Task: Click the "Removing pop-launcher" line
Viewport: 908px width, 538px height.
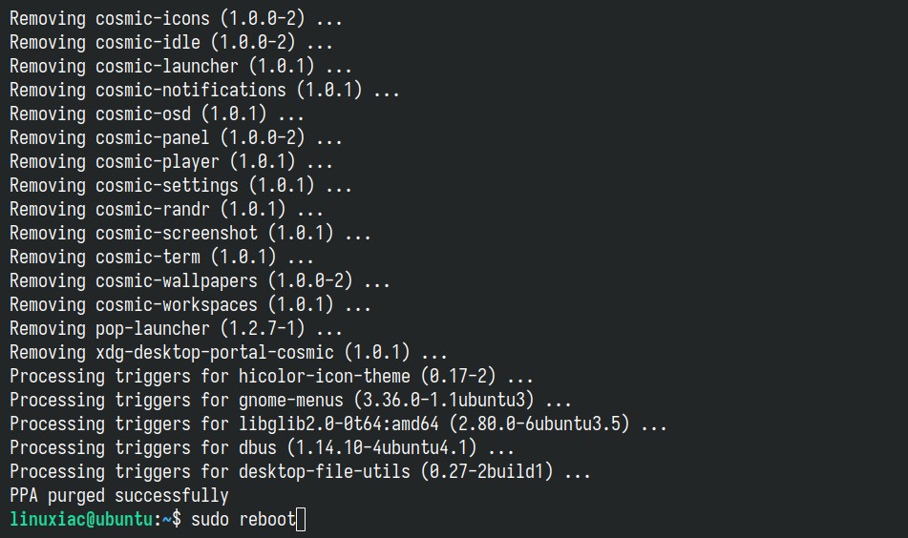Action: pyautogui.click(x=177, y=329)
